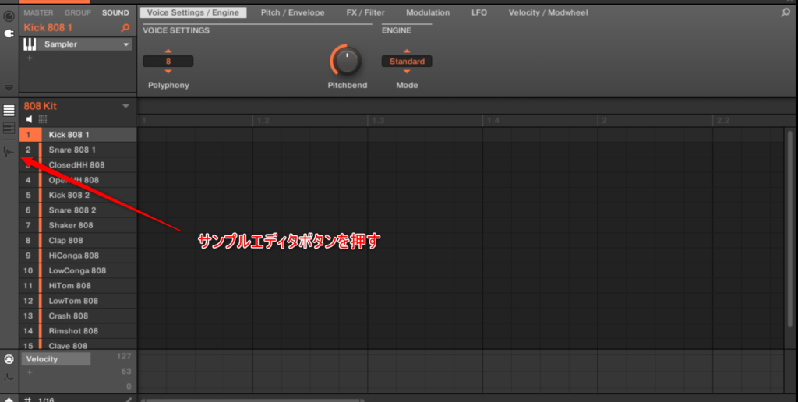Toggle the speaker audition icon under 808 Kit
The image size is (798, 402).
[x=30, y=119]
